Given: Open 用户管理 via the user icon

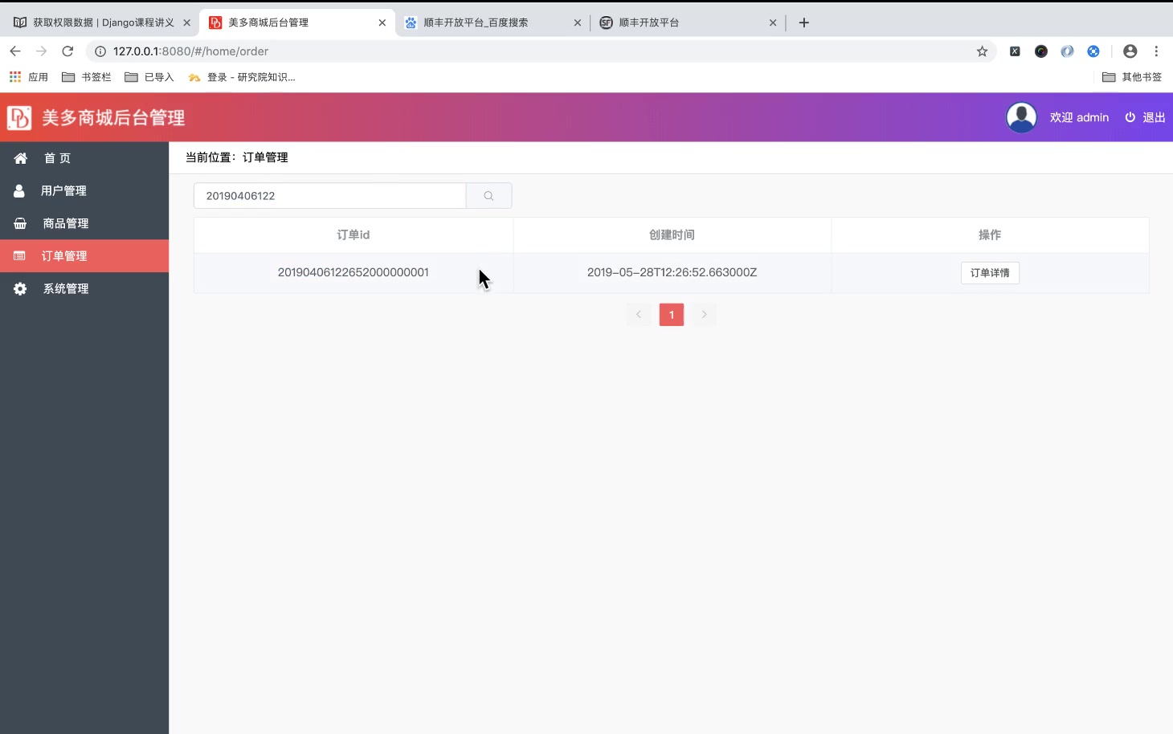Looking at the screenshot, I should (19, 190).
